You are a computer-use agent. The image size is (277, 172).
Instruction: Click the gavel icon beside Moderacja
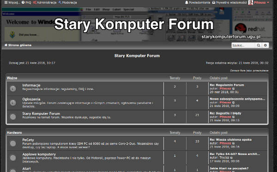pos(60,2)
